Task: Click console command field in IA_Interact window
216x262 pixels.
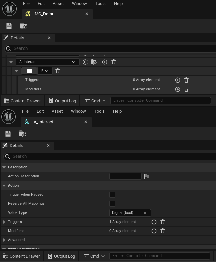Action: tap(160, 256)
